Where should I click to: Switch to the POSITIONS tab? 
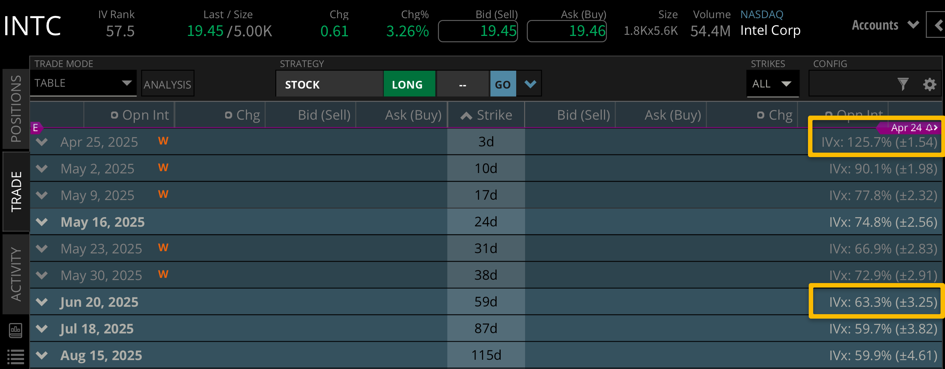(16, 109)
